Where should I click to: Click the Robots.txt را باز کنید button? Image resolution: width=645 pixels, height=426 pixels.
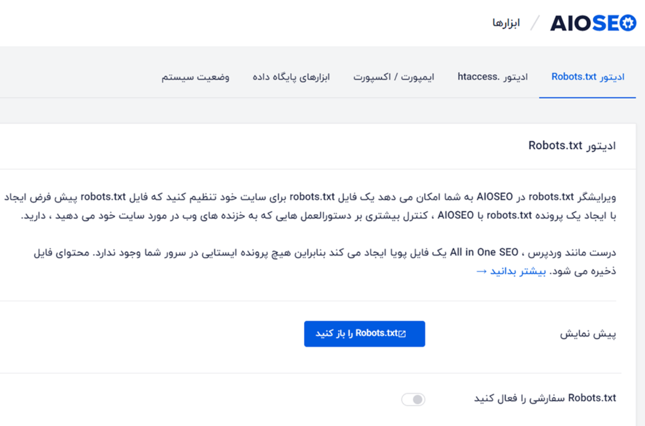364,334
